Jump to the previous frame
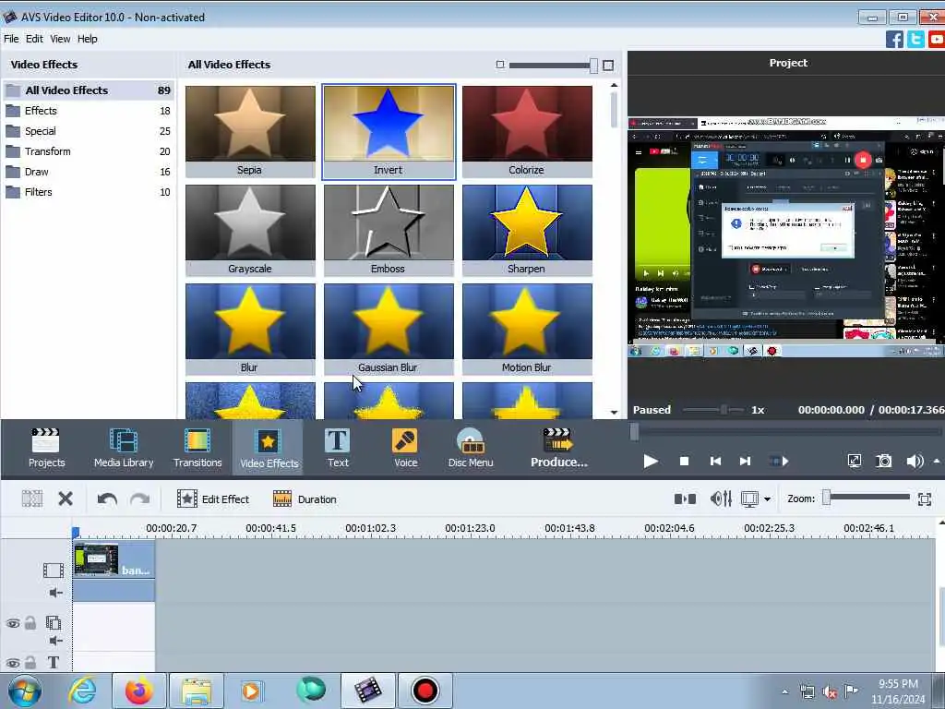 (715, 462)
